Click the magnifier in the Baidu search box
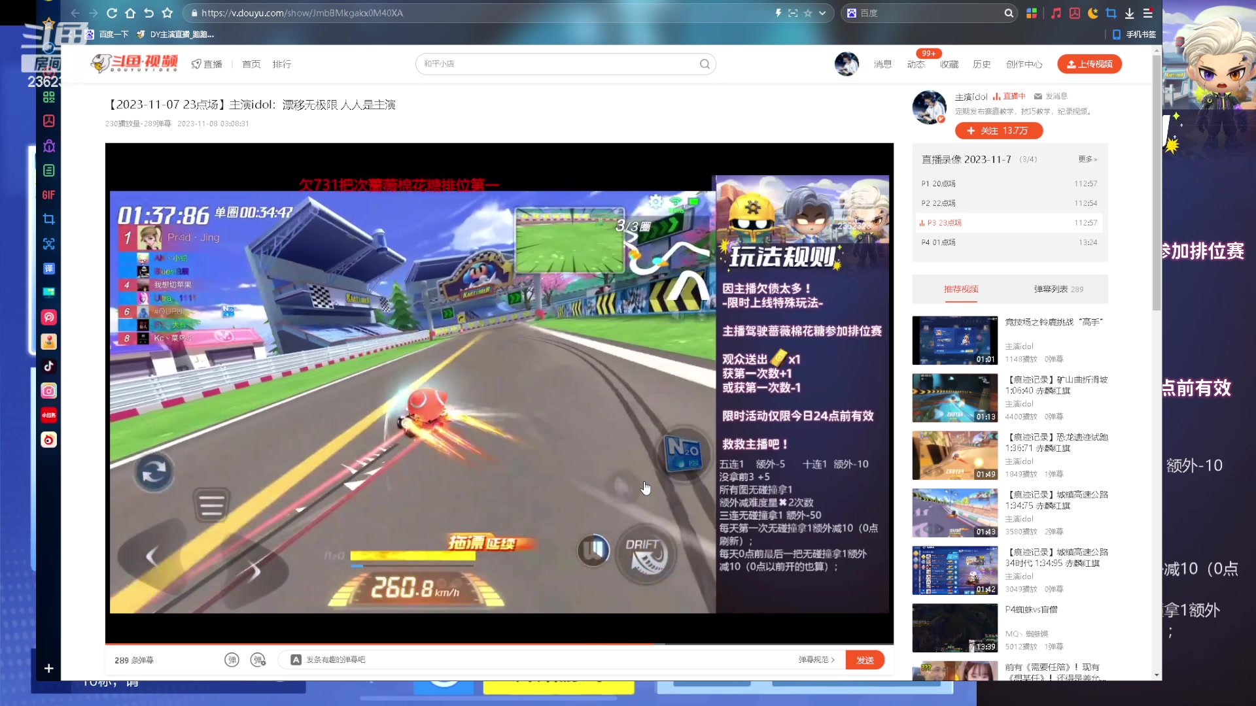The width and height of the screenshot is (1256, 706). (1009, 13)
